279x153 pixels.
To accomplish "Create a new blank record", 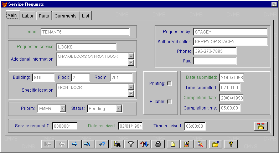I will pos(173,144).
